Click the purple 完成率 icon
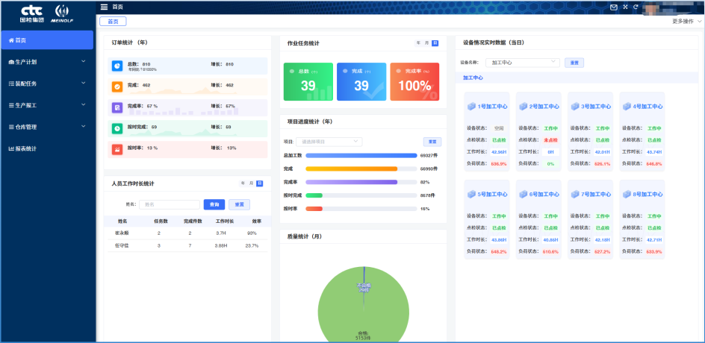705x343 pixels. click(x=117, y=108)
